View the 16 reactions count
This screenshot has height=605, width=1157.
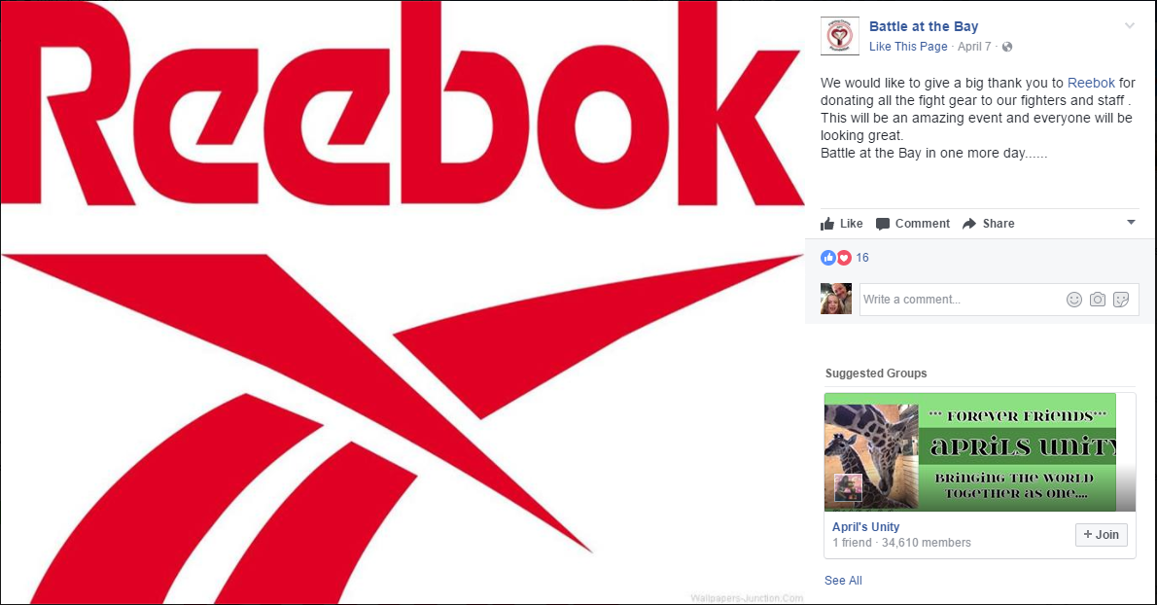(x=861, y=258)
